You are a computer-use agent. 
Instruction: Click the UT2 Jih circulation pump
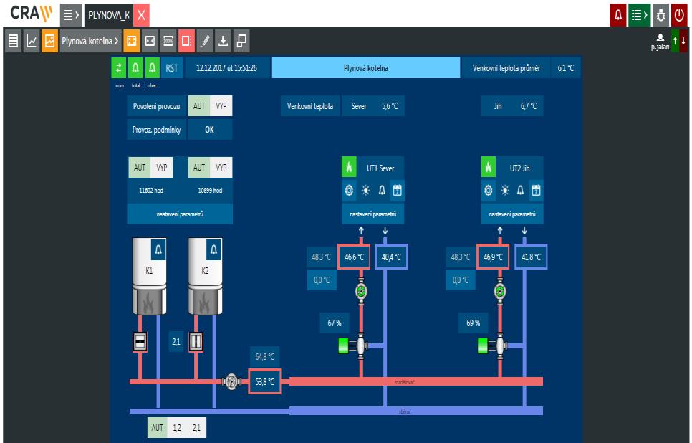(500, 292)
